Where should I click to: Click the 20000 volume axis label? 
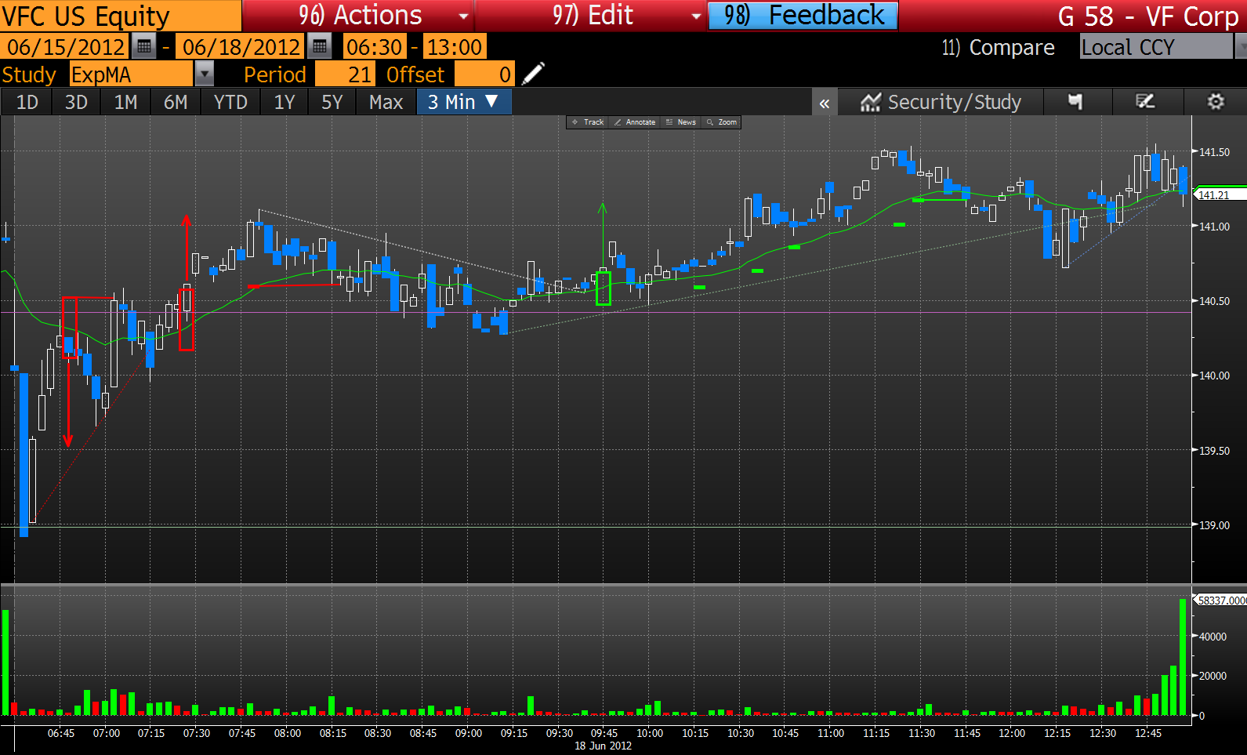coord(1213,676)
